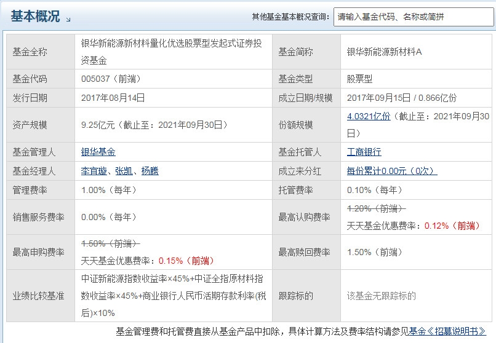The height and width of the screenshot is (343, 496).
Task: Click the 最高赎回费率 label cell
Action: click(x=306, y=252)
